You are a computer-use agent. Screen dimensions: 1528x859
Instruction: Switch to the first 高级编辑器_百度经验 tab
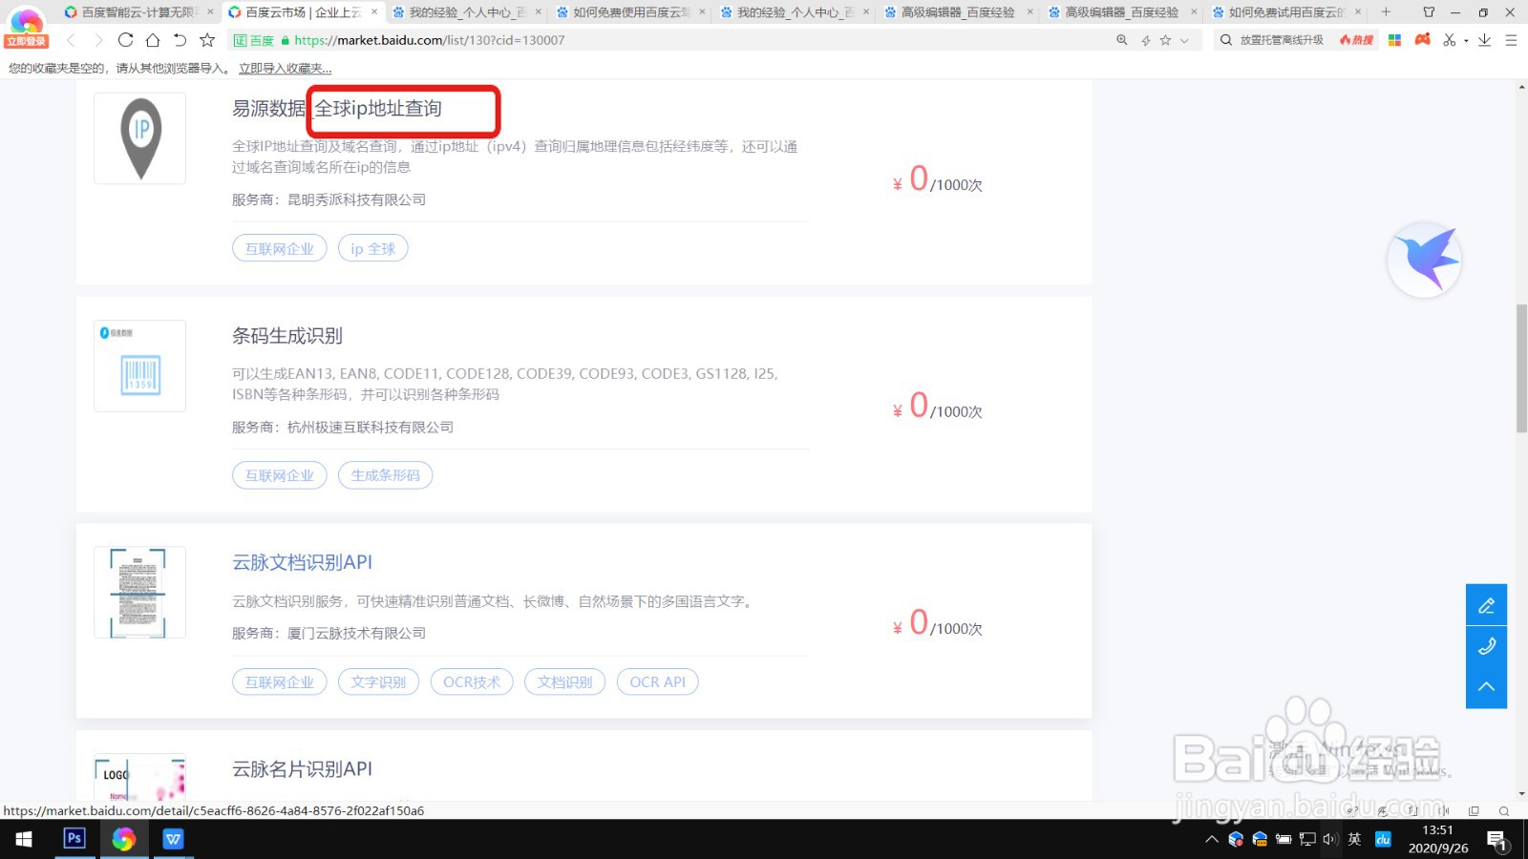[x=958, y=12]
